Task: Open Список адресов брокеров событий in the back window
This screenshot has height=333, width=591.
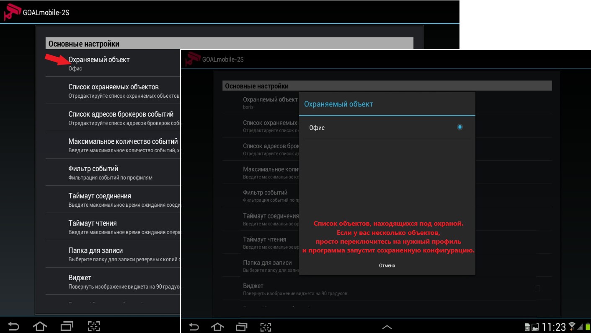Action: coord(113,118)
